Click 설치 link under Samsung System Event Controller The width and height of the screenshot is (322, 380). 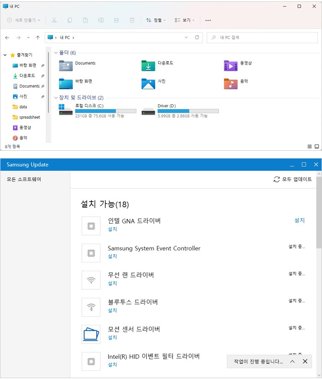[112, 256]
